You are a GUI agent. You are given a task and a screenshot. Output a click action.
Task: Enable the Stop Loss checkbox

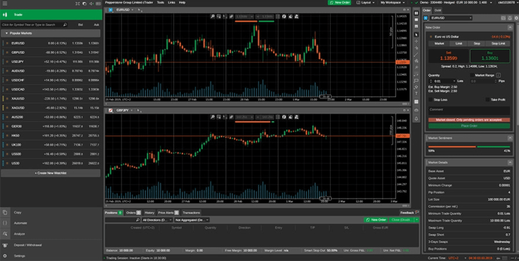(x=431, y=100)
